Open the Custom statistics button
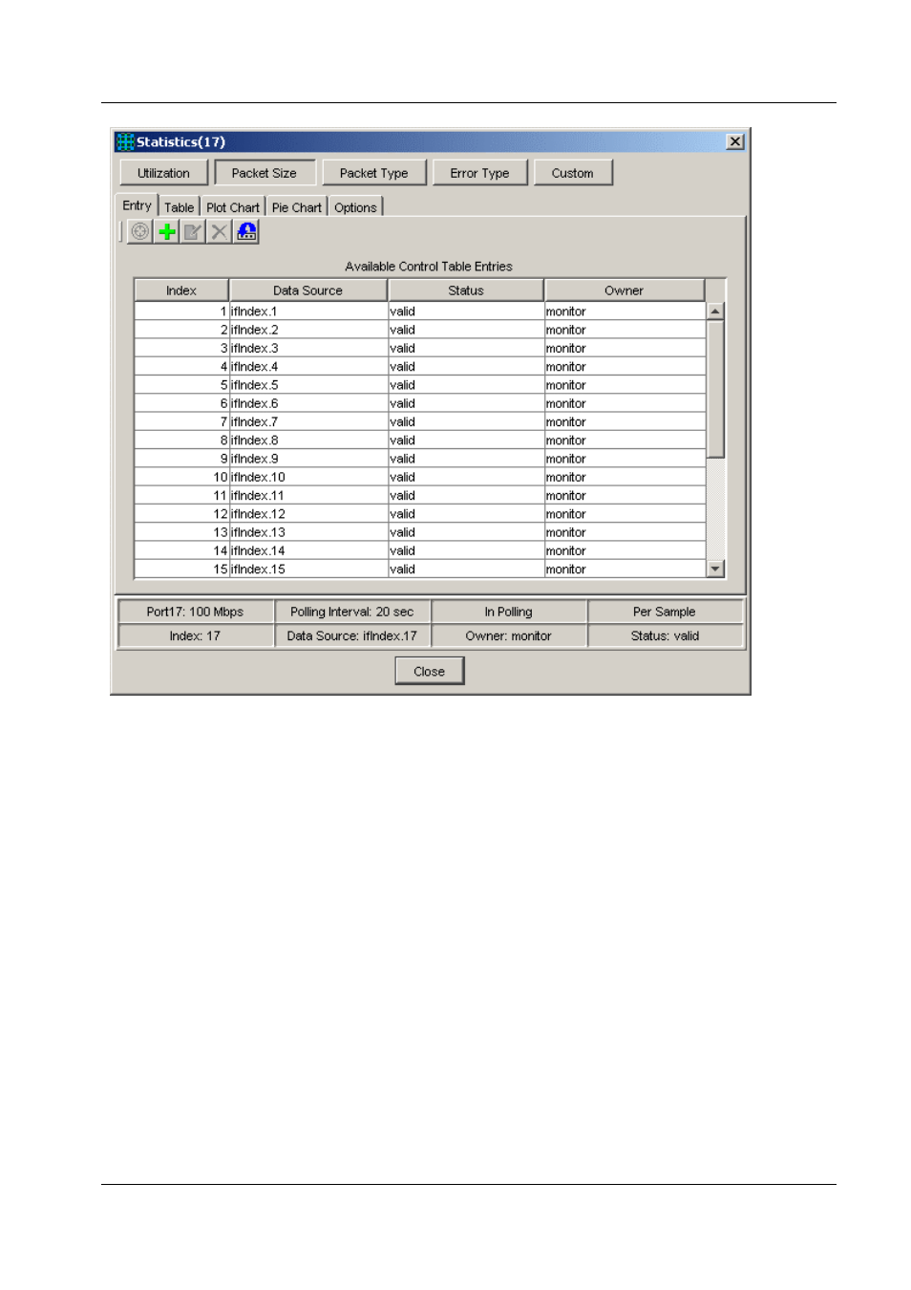 (x=573, y=173)
